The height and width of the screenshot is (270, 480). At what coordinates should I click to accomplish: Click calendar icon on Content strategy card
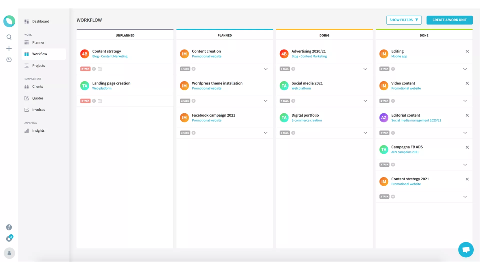[x=100, y=69]
